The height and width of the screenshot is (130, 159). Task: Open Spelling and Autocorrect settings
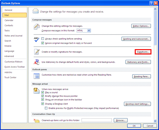pos(136,39)
